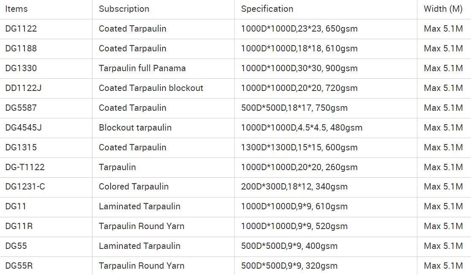
Task: Select the 1000D*1000D,4.5*4.5, 480gsm specification
Action: tap(301, 128)
